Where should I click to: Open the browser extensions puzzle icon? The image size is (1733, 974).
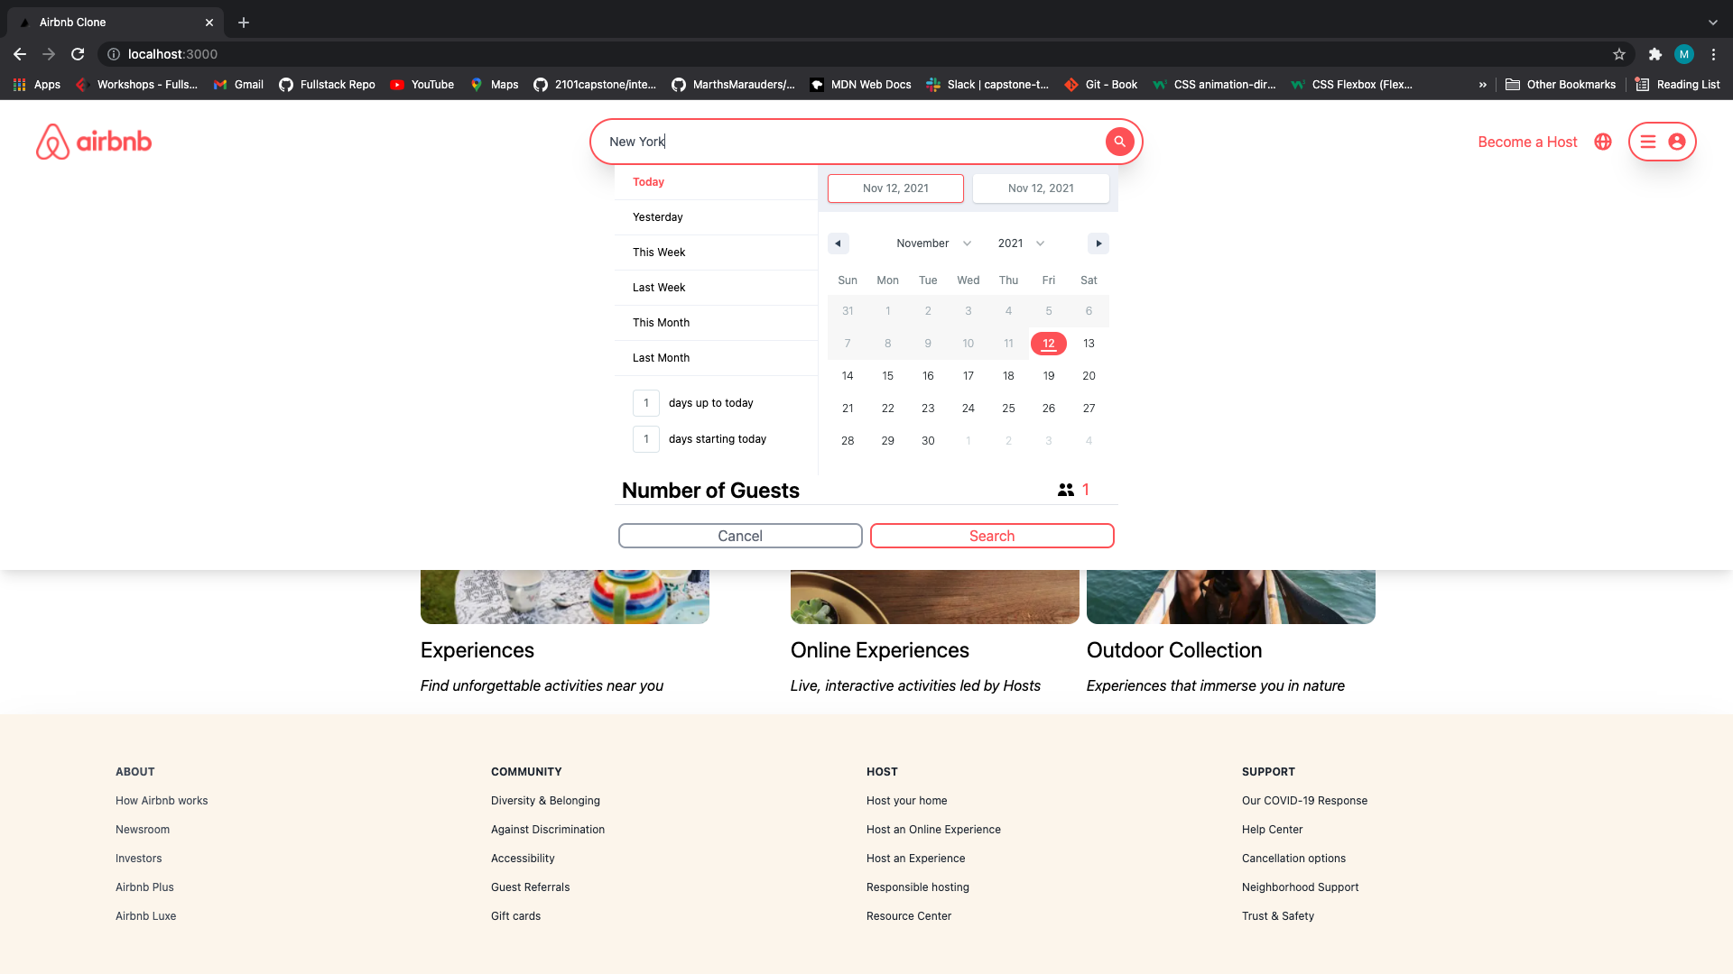1655,54
